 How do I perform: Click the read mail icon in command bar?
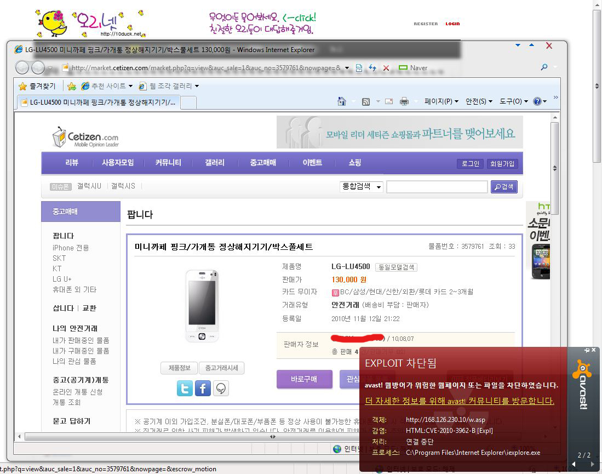click(389, 101)
